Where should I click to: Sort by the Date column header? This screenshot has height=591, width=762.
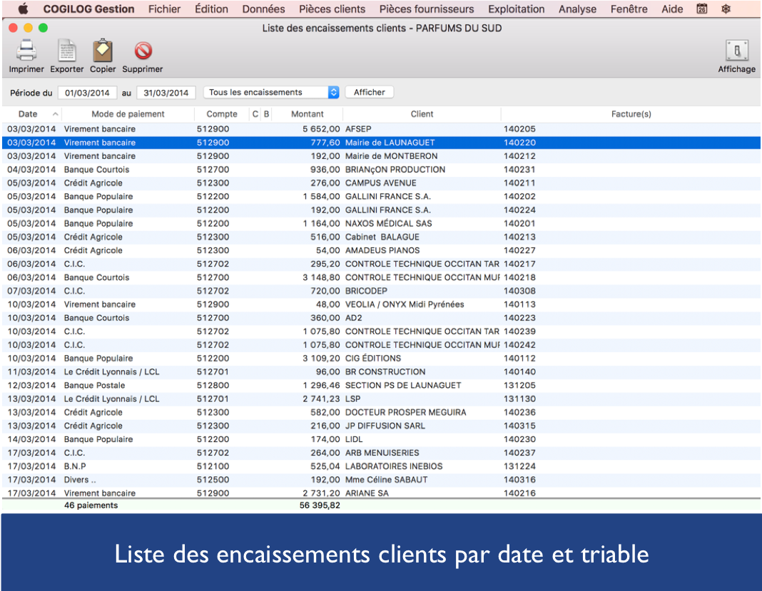[x=32, y=114]
